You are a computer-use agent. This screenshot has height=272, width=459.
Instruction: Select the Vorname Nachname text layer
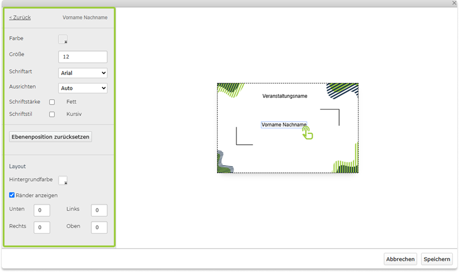[283, 125]
